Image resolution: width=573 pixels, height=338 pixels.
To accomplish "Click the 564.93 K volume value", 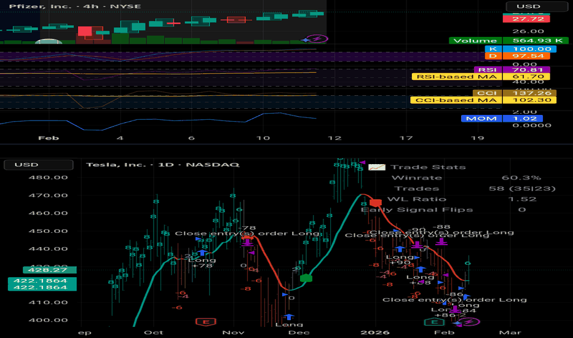I will click(x=535, y=41).
